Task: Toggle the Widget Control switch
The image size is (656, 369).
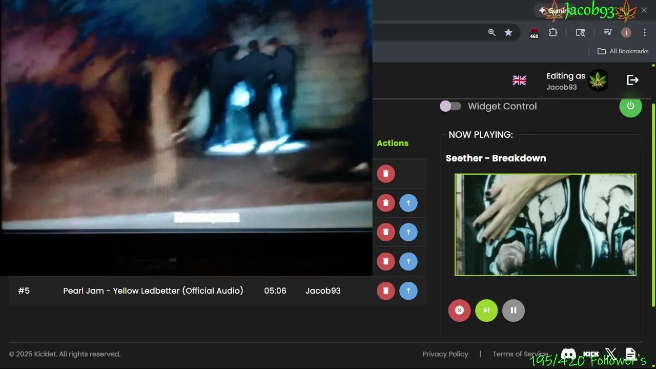Action: click(450, 106)
